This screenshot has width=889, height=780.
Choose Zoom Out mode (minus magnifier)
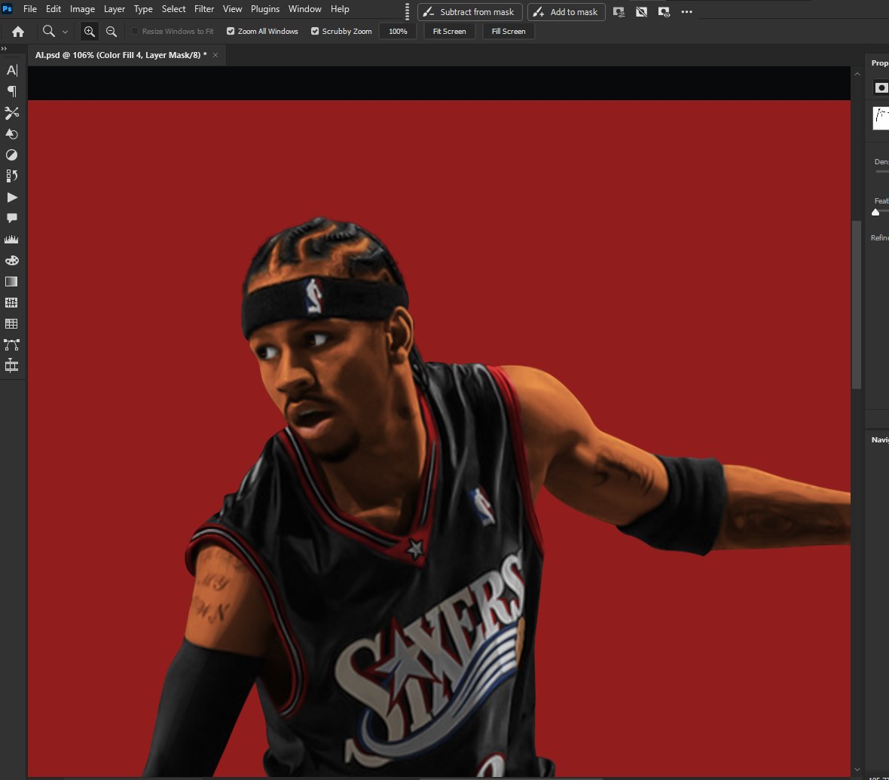112,32
